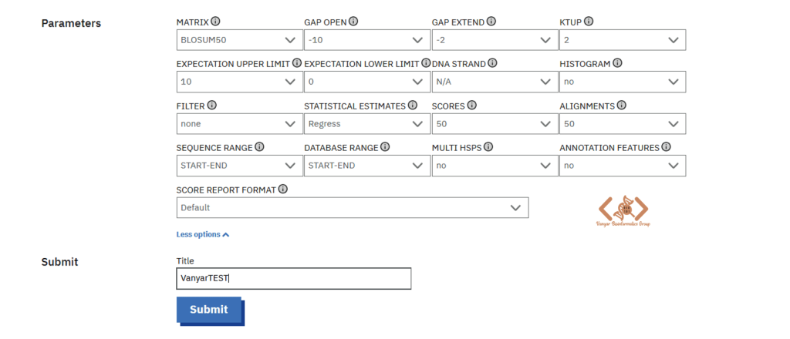Open the MATRIX dropdown showing BLOSUM50
This screenshot has width=790, height=339.
[239, 40]
